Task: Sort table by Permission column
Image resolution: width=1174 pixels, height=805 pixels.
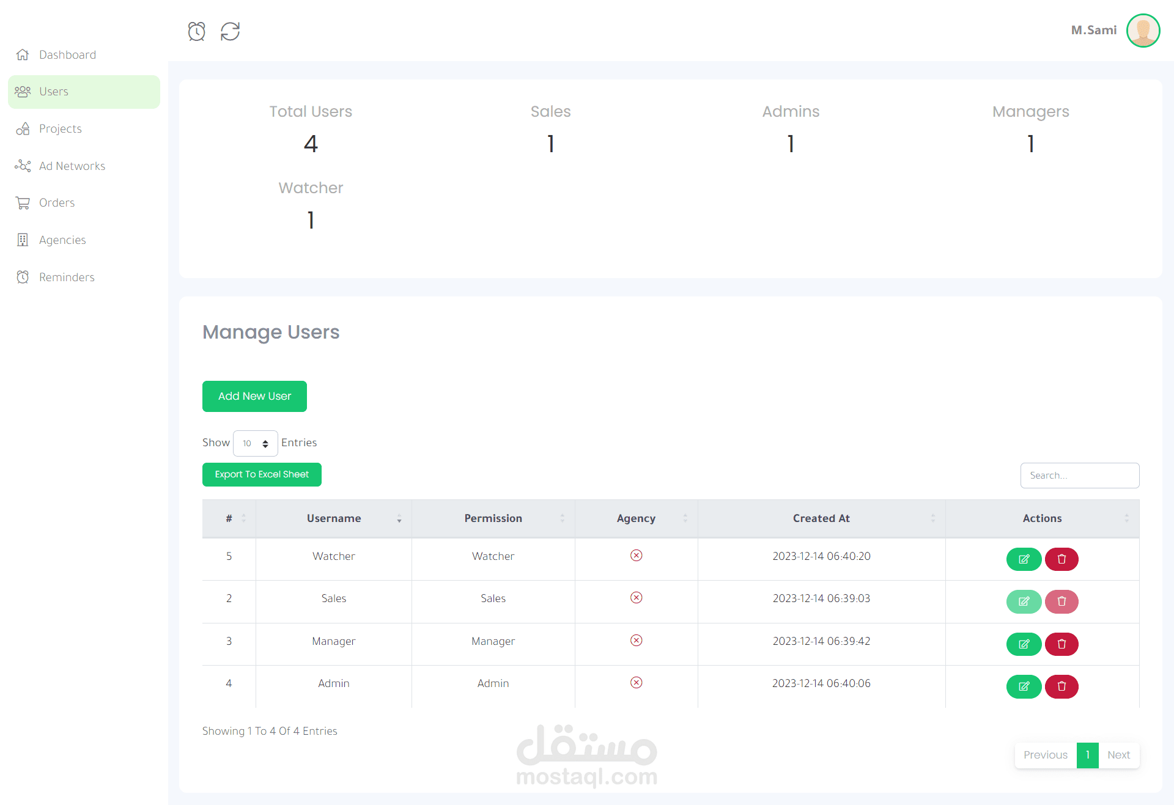Action: pyautogui.click(x=493, y=518)
